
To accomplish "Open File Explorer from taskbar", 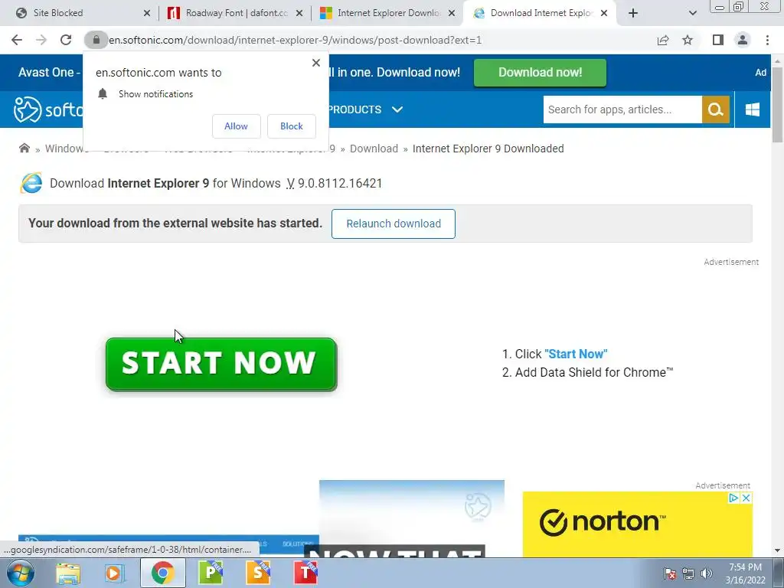I will click(68, 573).
